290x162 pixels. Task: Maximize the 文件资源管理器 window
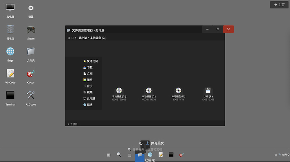[x=218, y=29]
